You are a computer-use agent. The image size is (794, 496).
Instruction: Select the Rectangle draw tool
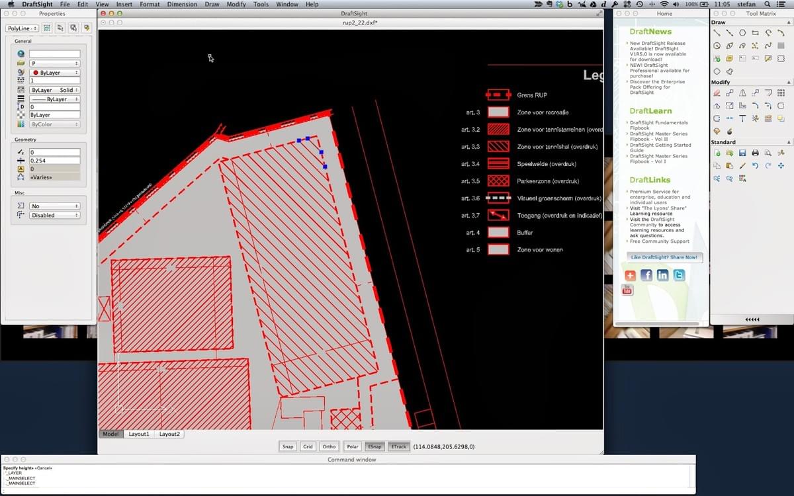755,32
